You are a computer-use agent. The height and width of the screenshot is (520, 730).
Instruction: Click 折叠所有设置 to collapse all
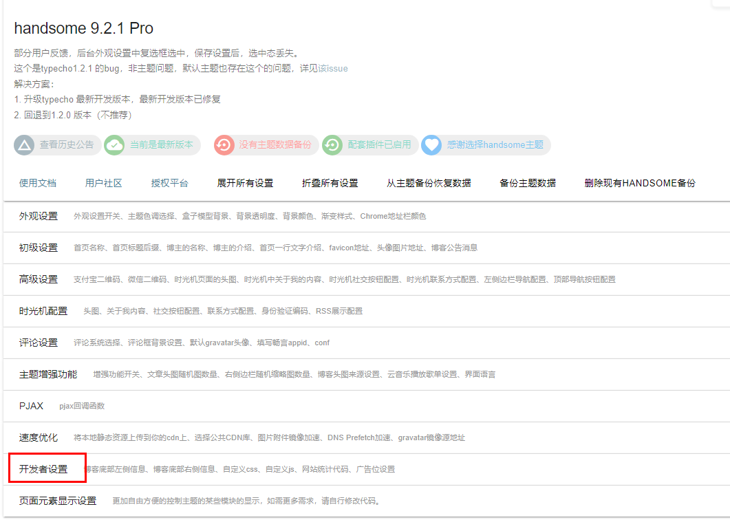[330, 184]
